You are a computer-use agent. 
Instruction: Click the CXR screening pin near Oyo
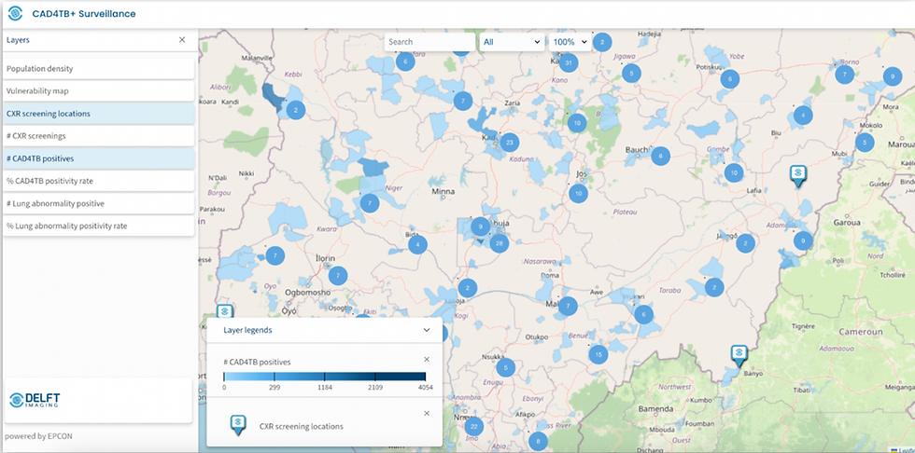(225, 312)
